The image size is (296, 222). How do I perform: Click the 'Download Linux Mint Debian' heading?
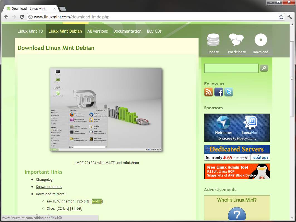click(x=56, y=48)
